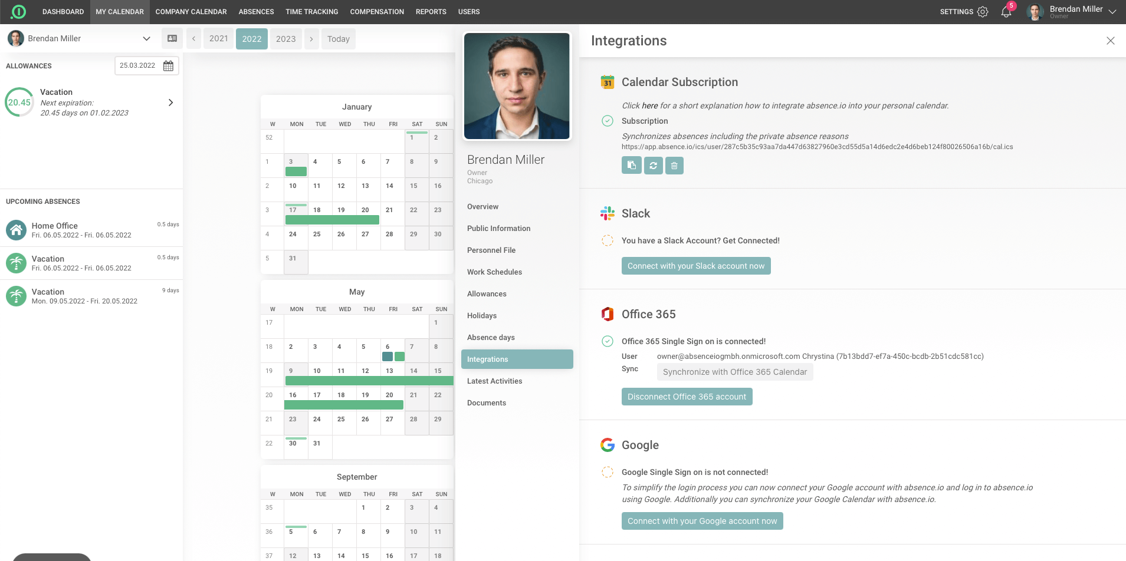The height and width of the screenshot is (561, 1126).
Task: Click Disconnect Office 365 account button
Action: coord(687,397)
